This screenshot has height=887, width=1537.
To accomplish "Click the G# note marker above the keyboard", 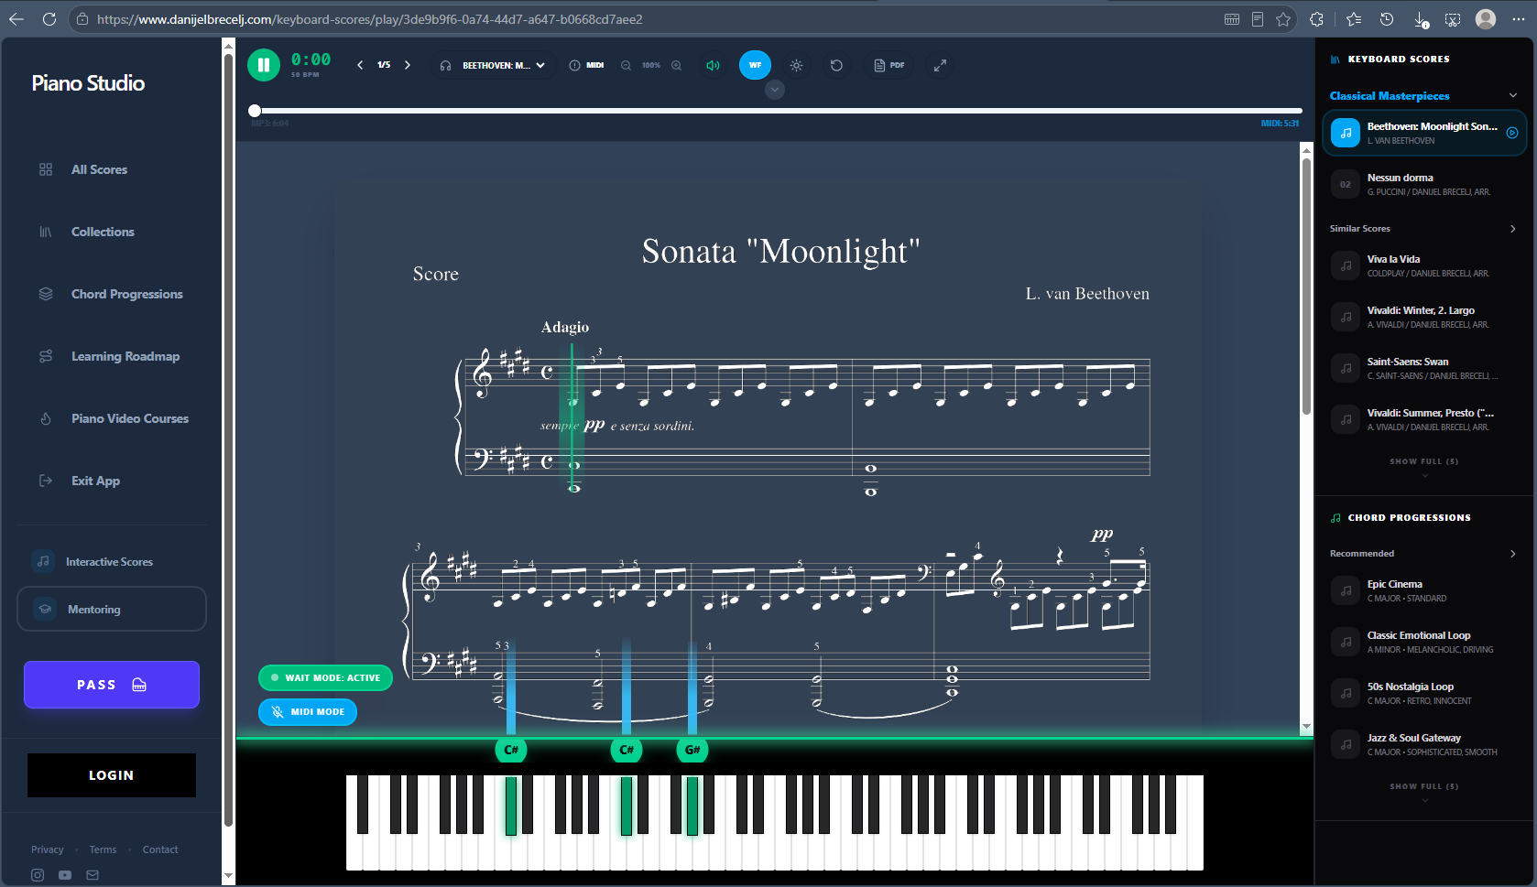I will [692, 750].
